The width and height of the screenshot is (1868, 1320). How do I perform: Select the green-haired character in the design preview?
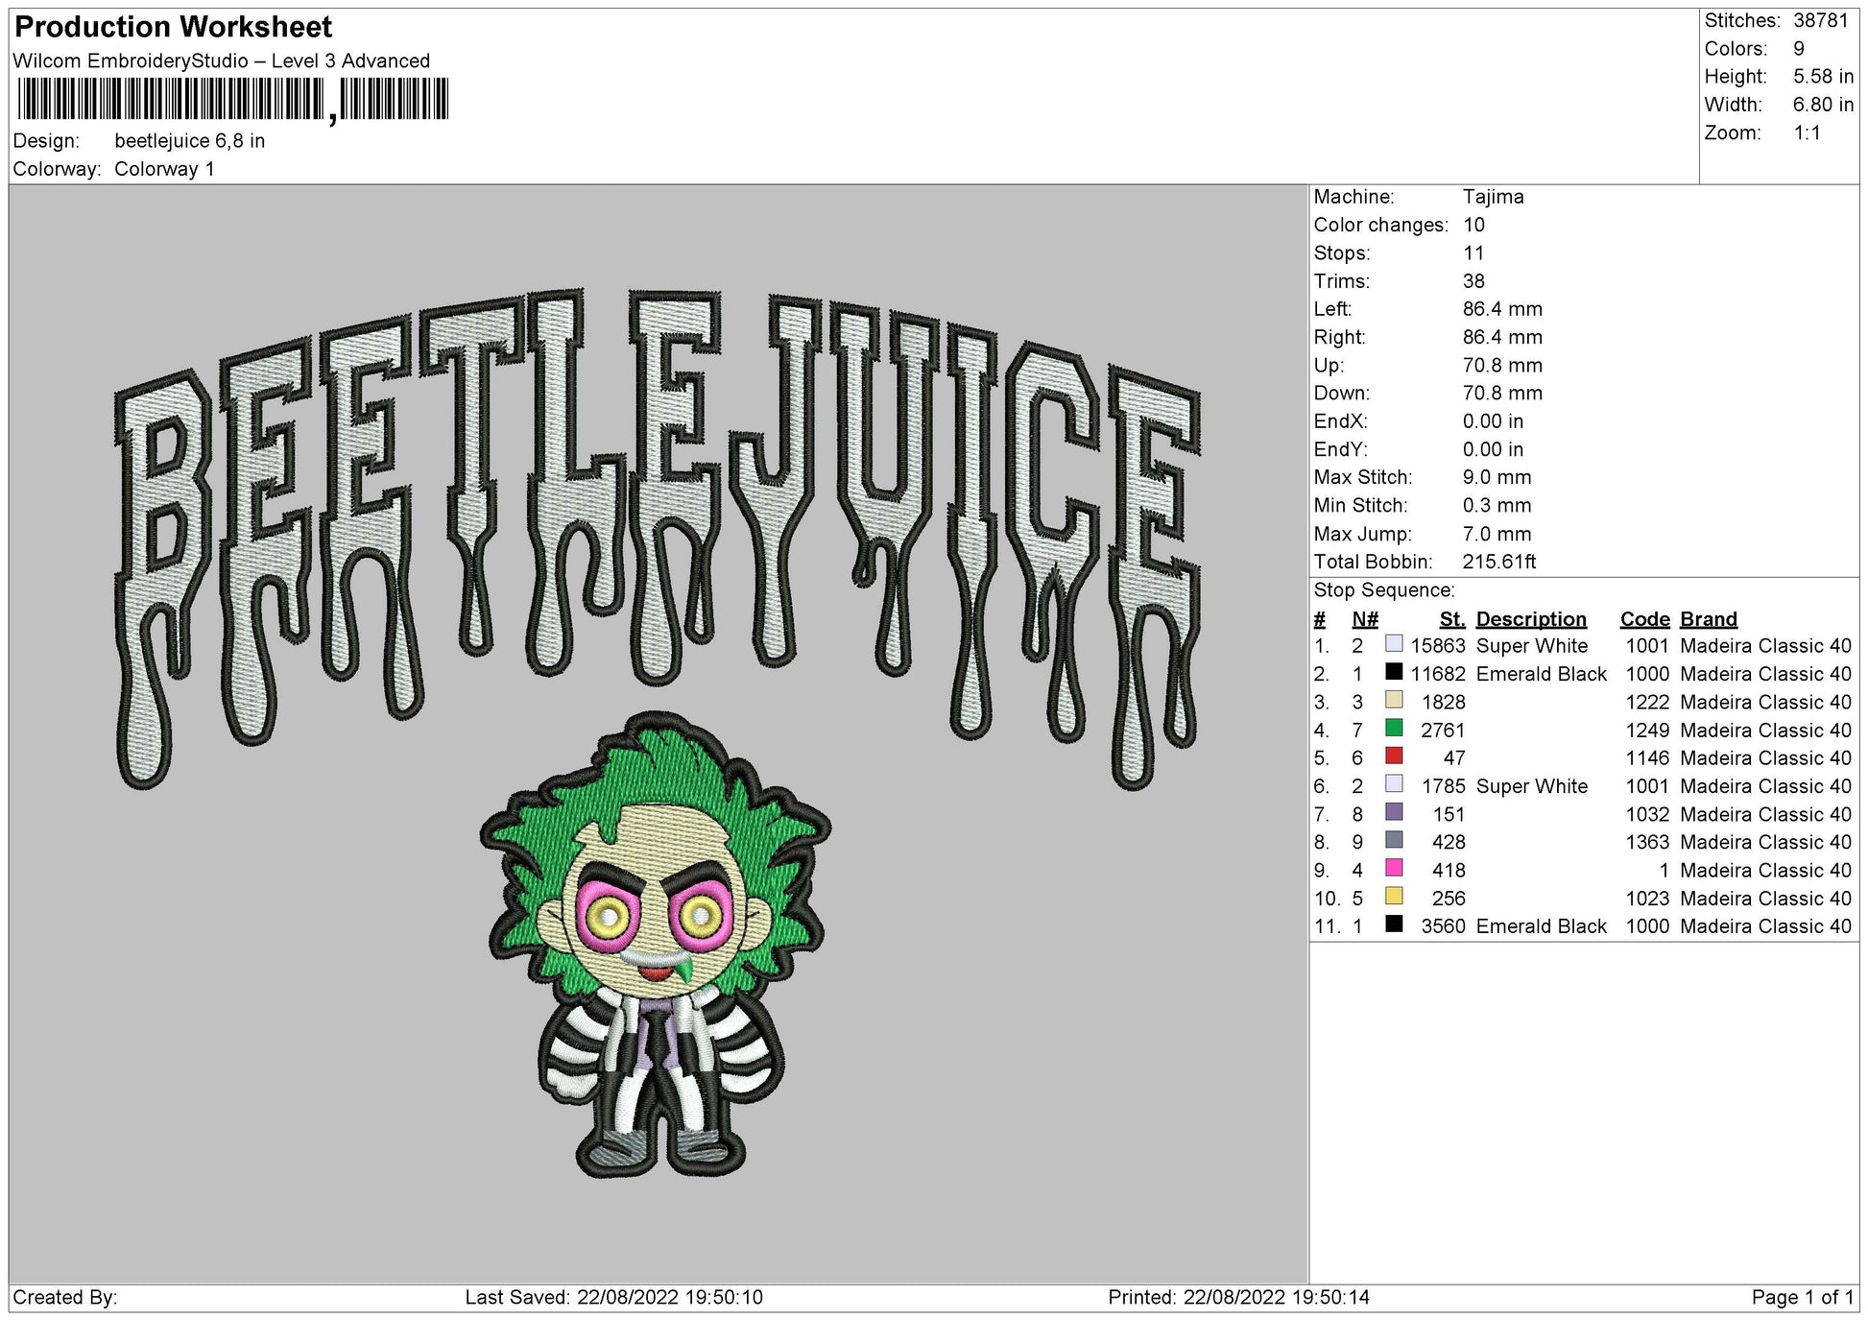pos(656,945)
